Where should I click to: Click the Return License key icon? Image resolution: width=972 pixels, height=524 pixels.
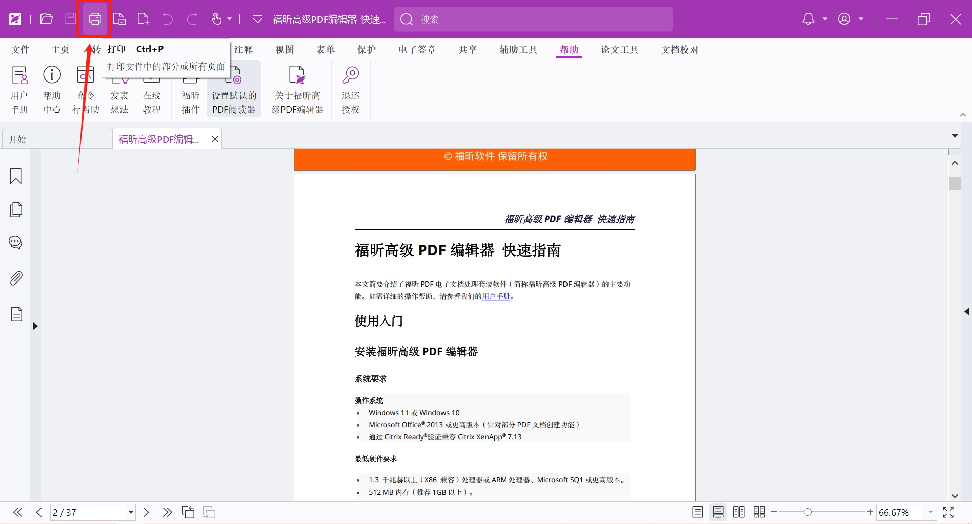(x=350, y=76)
